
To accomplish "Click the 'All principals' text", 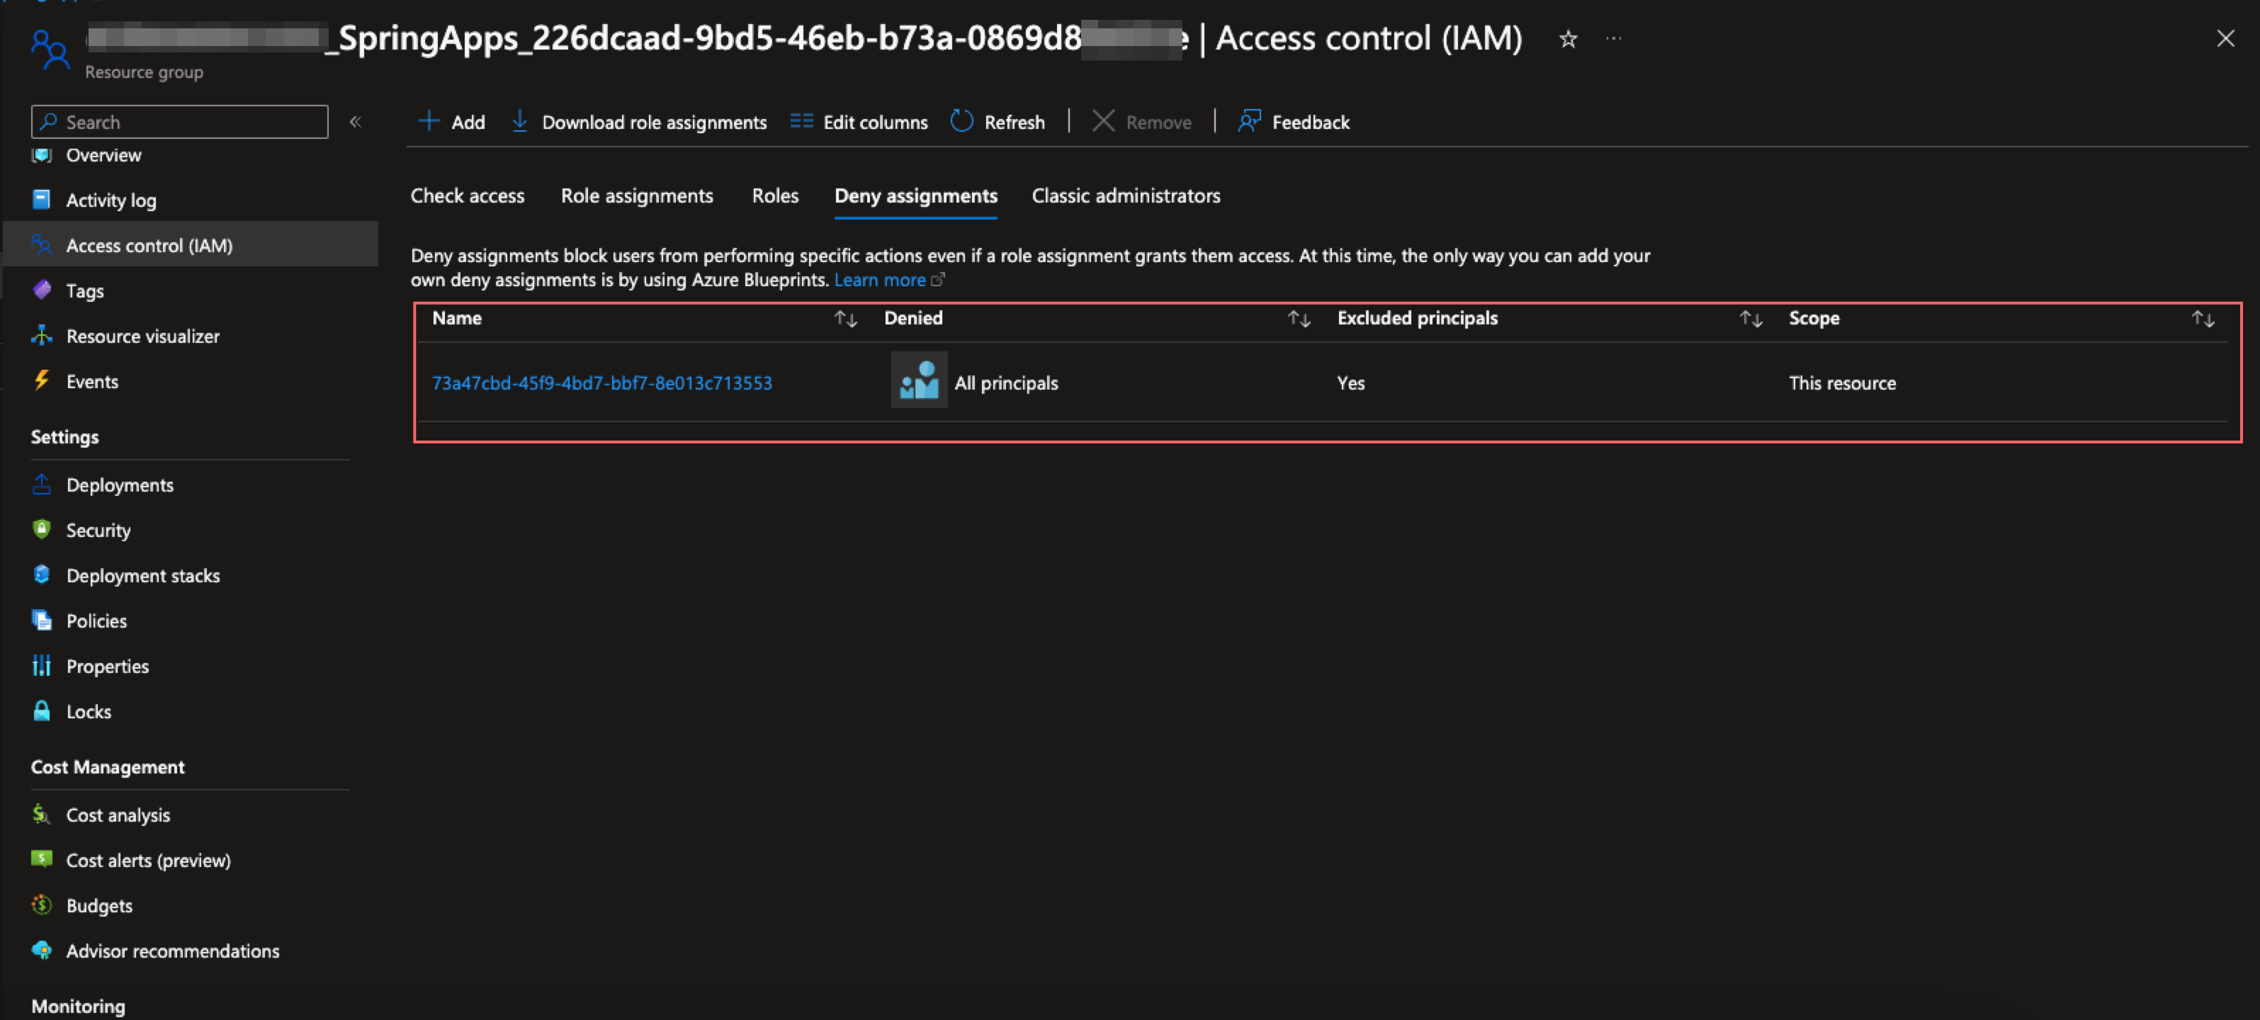I will [x=1006, y=382].
